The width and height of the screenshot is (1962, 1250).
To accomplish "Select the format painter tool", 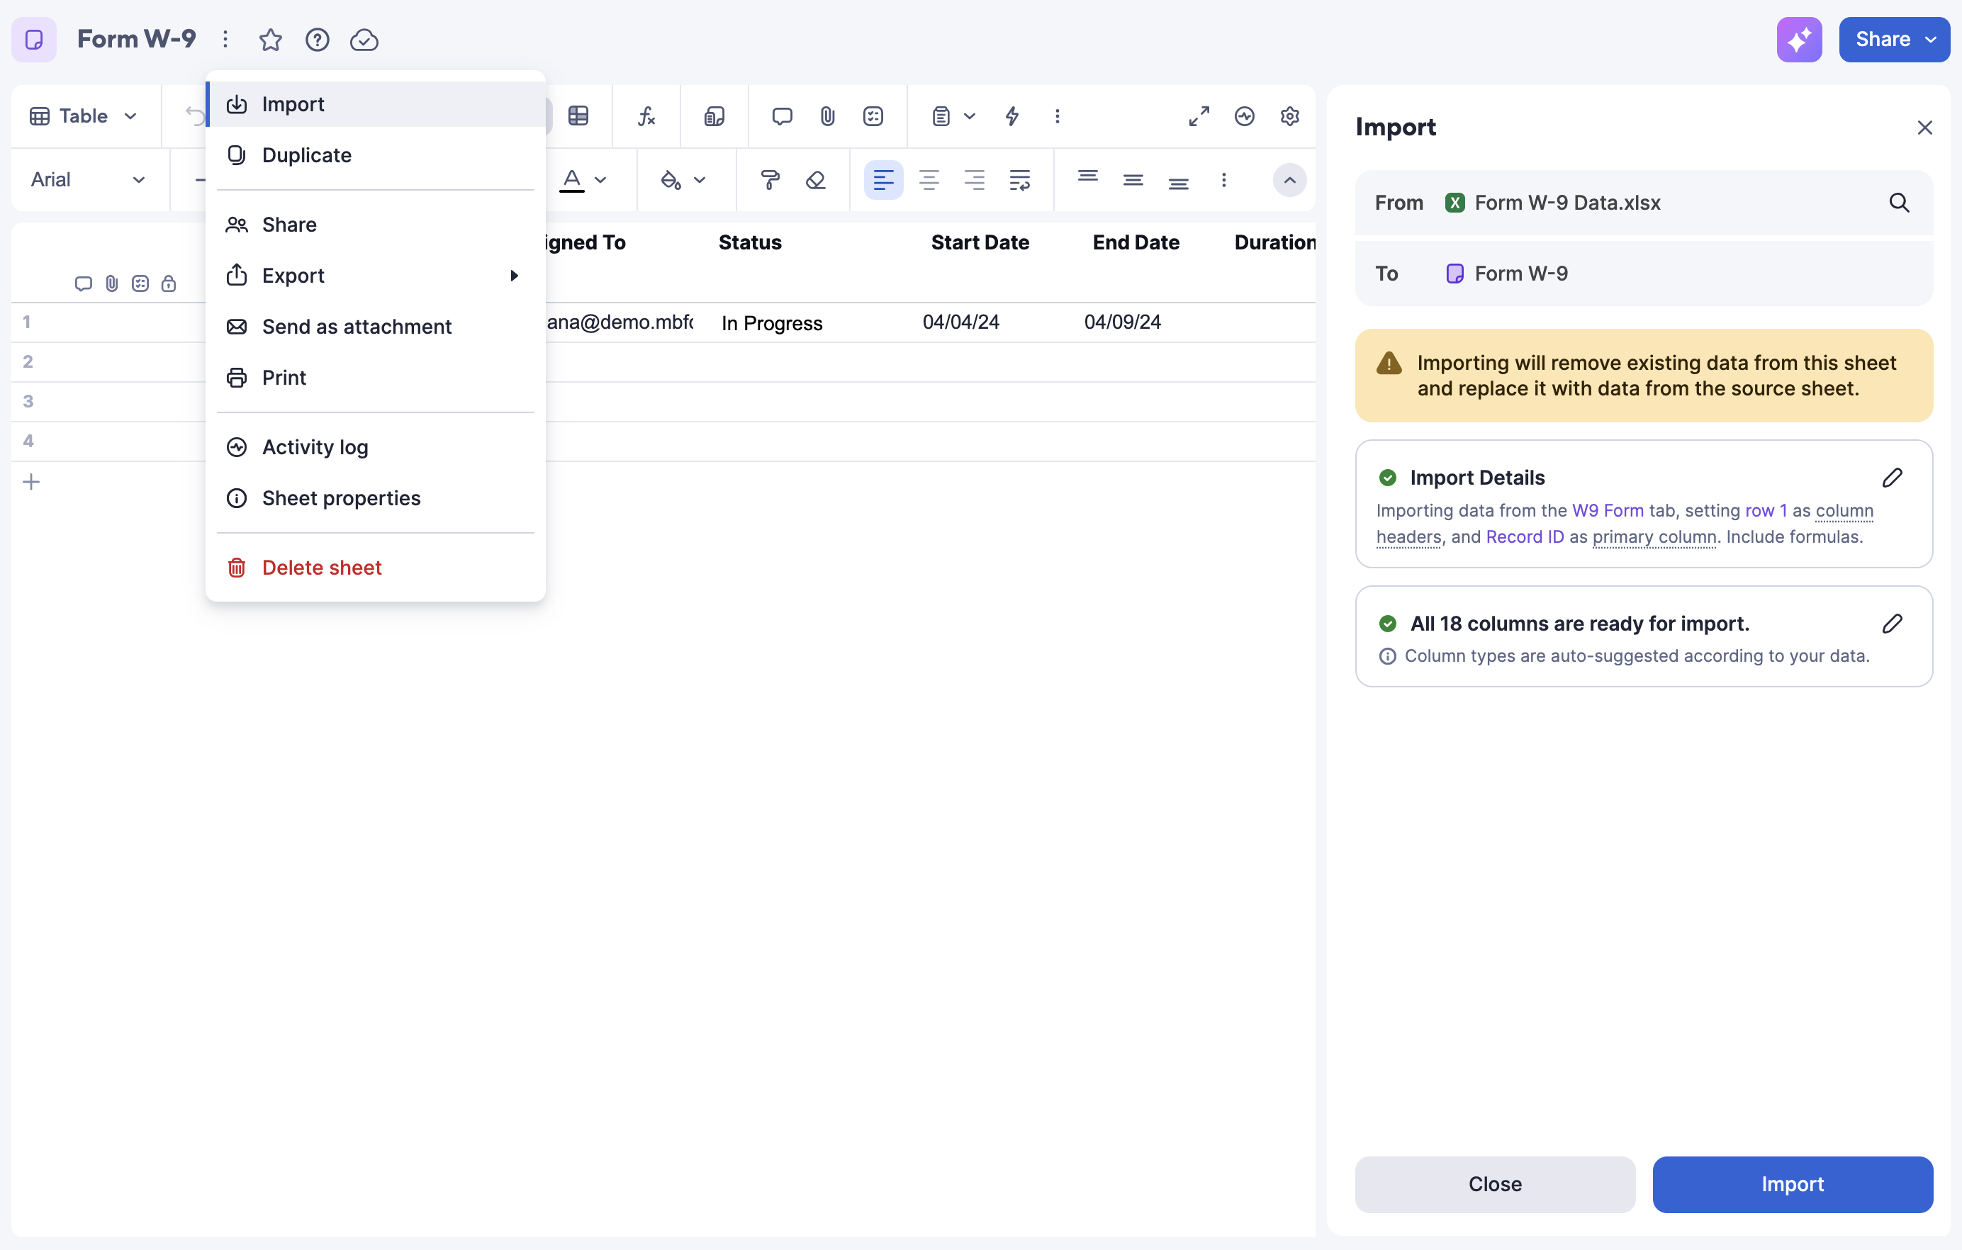I will (x=770, y=179).
